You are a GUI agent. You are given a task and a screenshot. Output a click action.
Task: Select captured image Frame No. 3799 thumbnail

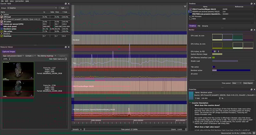tap(18, 88)
